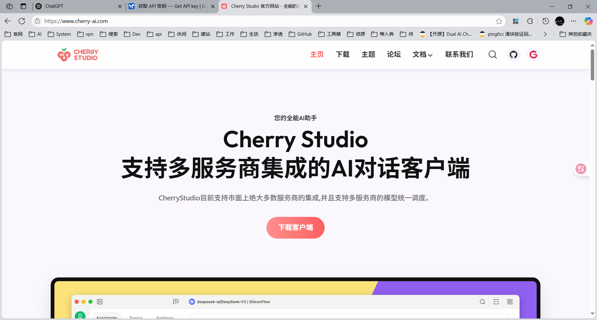Screen dimensions: 597x320
Task: Open the 官网 bookmarks folder
Action: [14, 34]
